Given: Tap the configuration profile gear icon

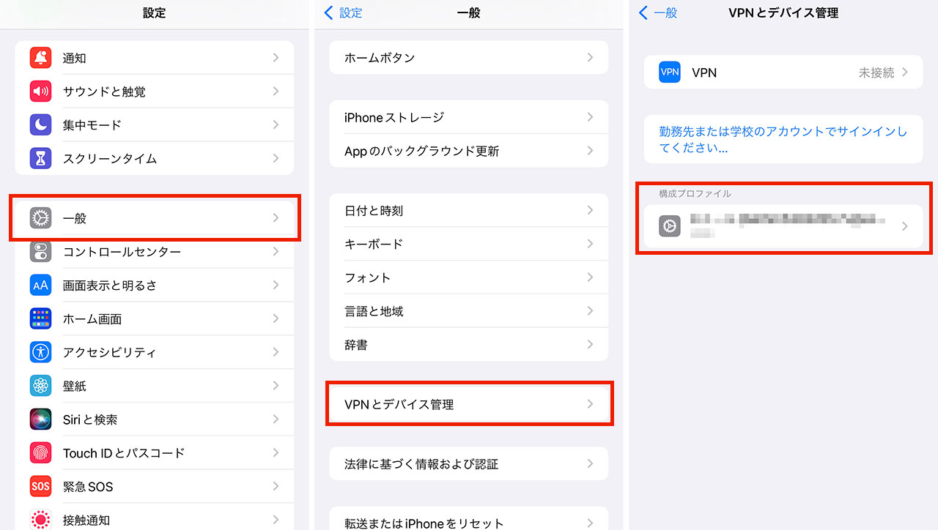Looking at the screenshot, I should coord(670,226).
